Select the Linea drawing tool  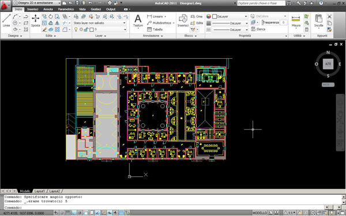(x=6, y=20)
